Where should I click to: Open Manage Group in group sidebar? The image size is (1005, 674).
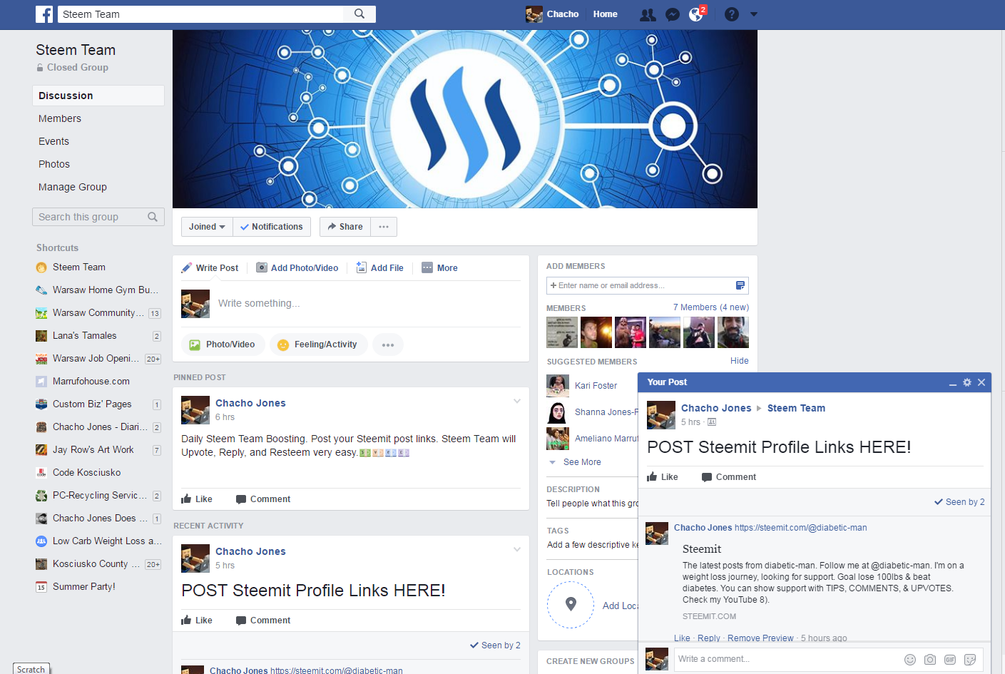[73, 187]
